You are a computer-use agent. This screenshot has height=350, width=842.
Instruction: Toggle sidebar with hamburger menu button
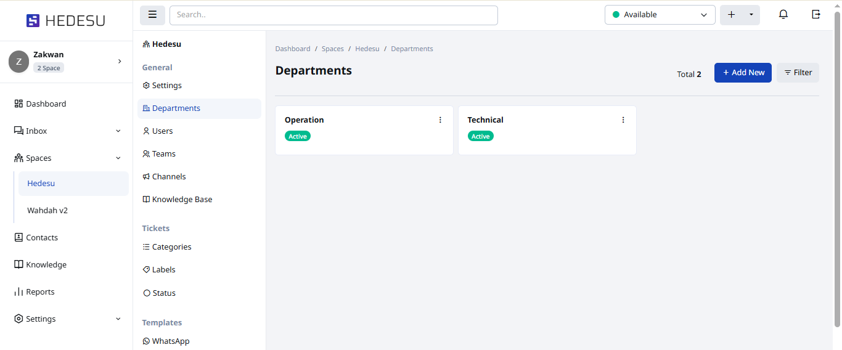tap(152, 15)
